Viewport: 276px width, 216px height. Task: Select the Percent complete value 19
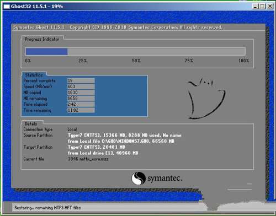pyautogui.click(x=81, y=80)
